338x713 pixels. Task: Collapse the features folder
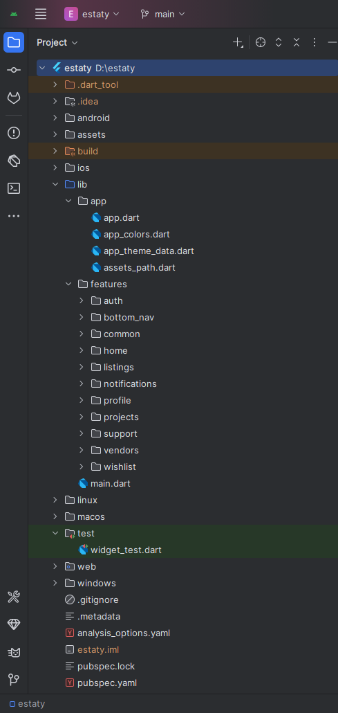tap(68, 285)
